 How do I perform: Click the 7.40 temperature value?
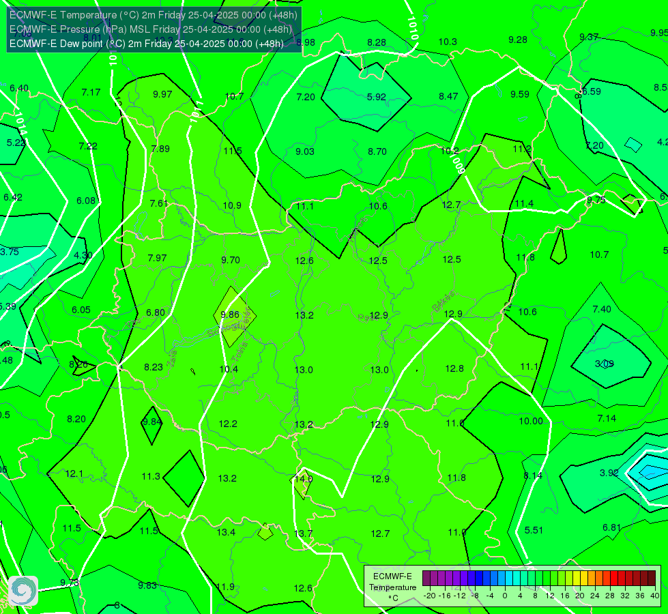(602, 309)
